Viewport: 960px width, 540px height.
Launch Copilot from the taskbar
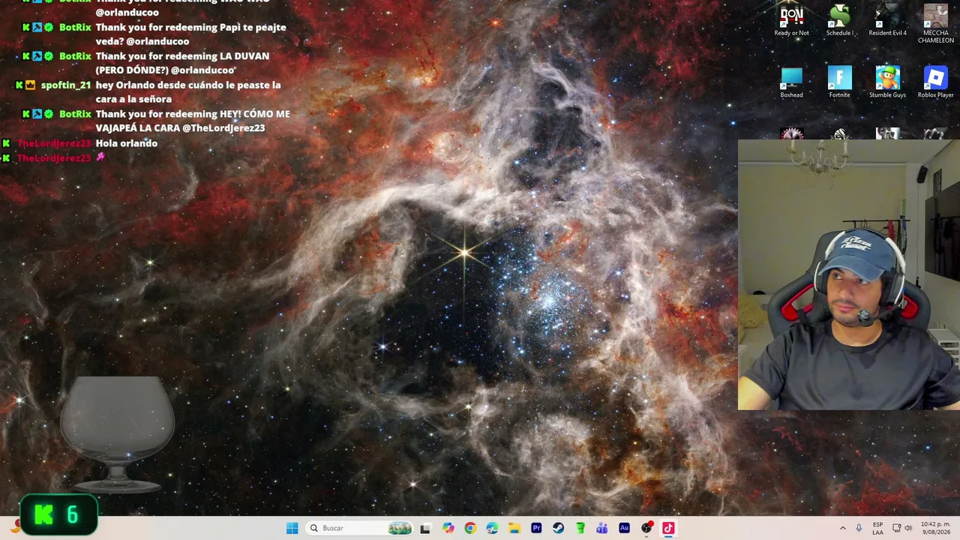point(448,528)
